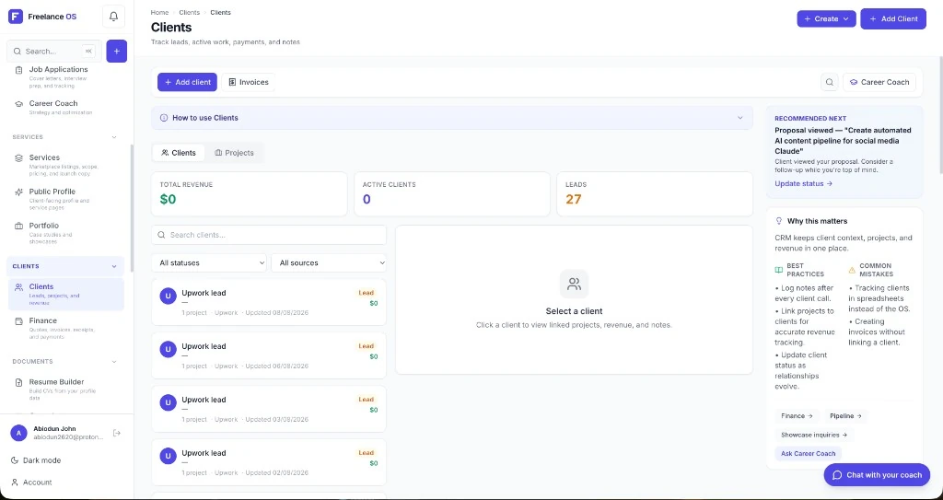Click the logout icon next to Abiodun John

[x=117, y=433]
